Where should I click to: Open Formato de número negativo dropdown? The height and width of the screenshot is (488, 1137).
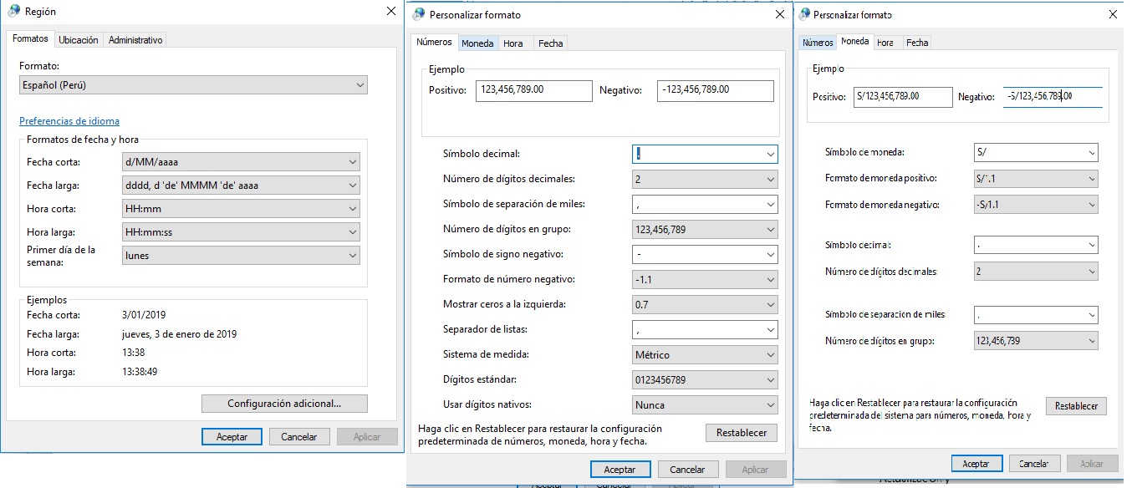[705, 279]
